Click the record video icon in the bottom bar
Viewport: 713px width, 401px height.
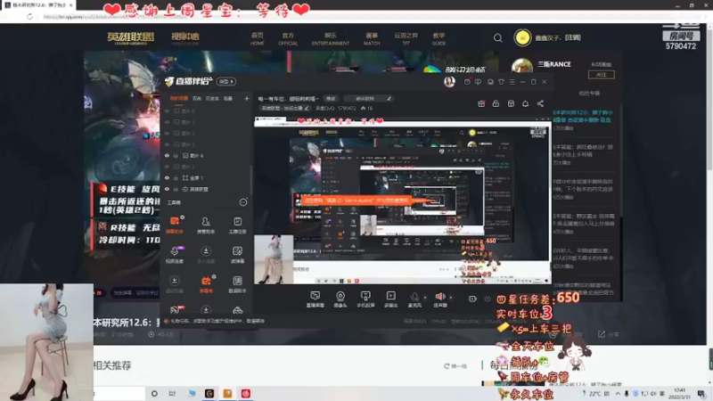coord(472,299)
